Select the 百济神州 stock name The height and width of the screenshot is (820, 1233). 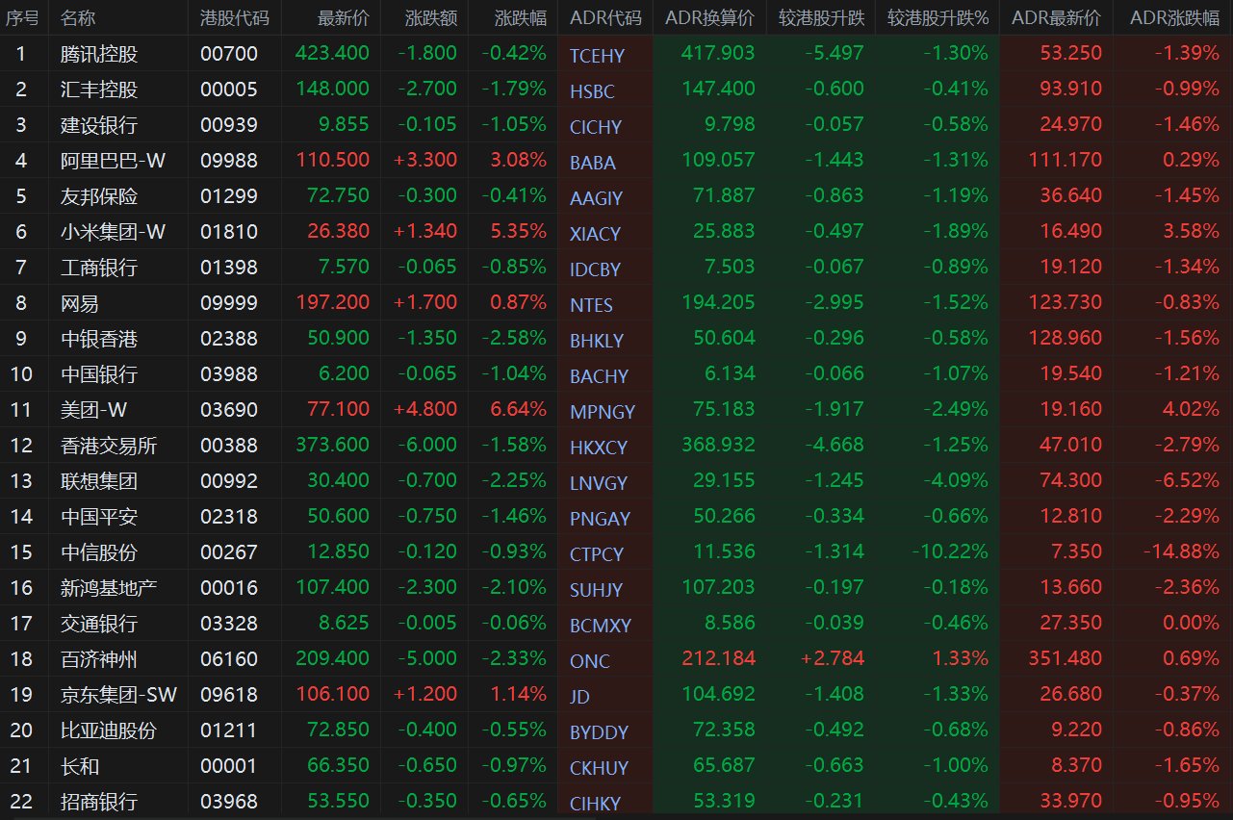pos(99,659)
